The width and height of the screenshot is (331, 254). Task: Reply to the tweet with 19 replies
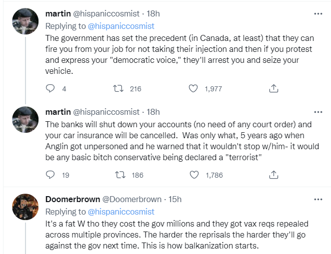pyautogui.click(x=50, y=175)
